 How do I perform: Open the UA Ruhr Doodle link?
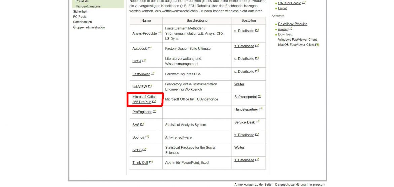pos(290,3)
